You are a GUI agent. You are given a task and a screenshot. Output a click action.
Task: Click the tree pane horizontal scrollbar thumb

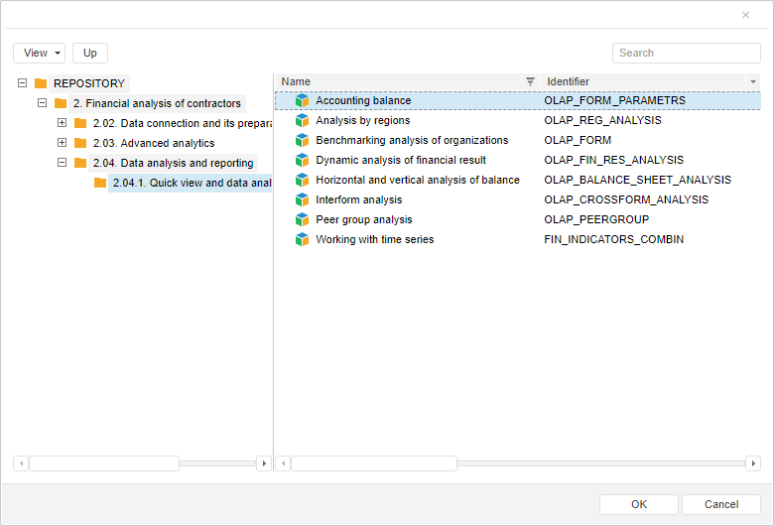click(104, 463)
